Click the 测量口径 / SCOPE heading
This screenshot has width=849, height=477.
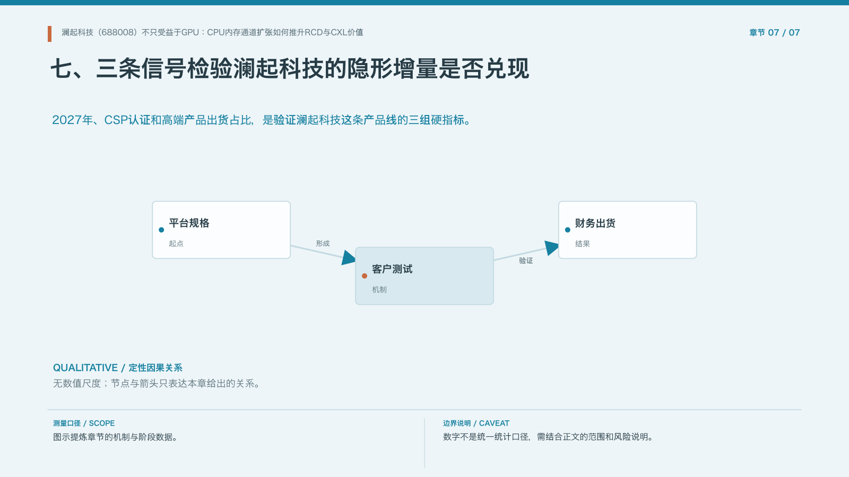point(84,423)
